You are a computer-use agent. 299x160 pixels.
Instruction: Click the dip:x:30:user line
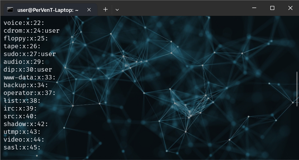pyautogui.click(x=28, y=69)
